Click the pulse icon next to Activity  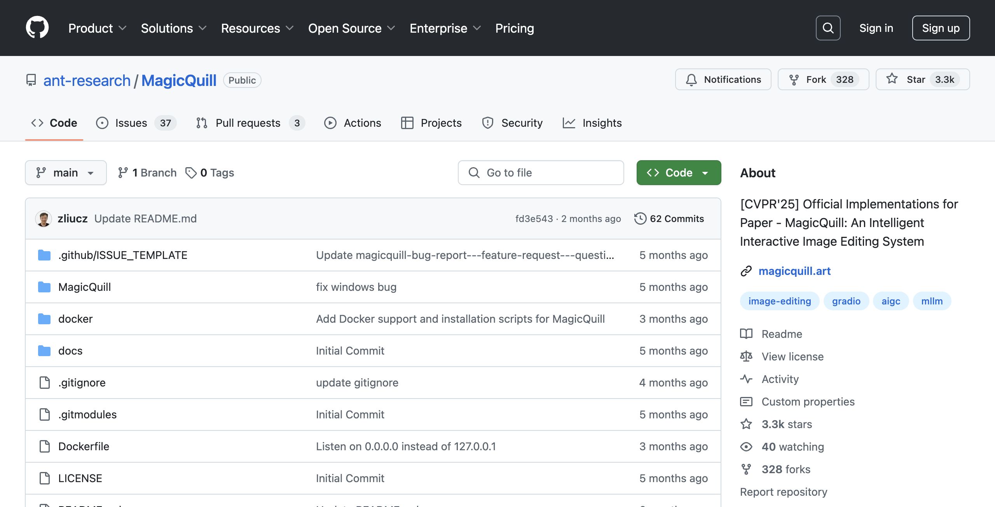pyautogui.click(x=746, y=379)
